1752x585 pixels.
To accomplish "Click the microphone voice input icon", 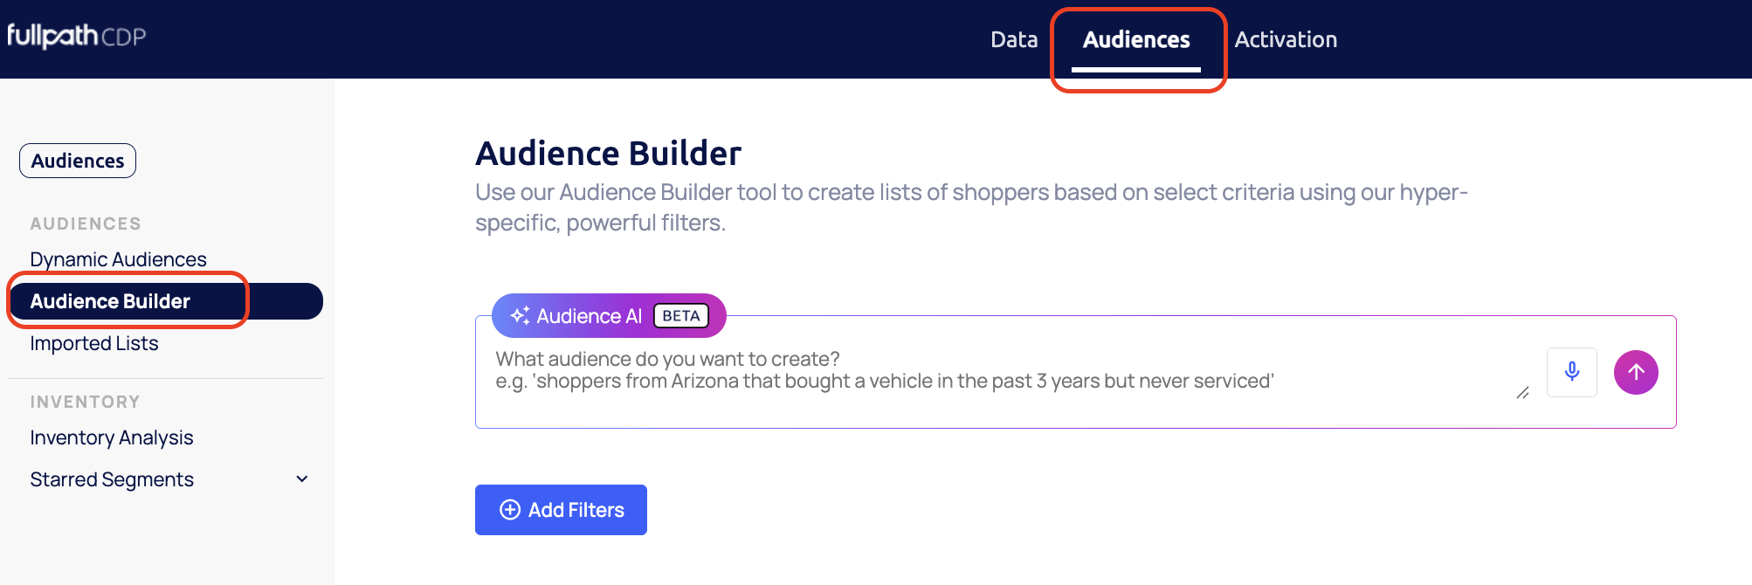I will [x=1571, y=372].
